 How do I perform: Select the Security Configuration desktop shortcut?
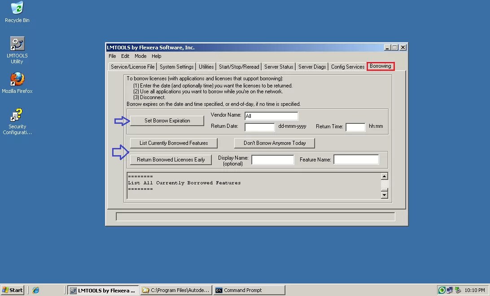click(x=17, y=122)
